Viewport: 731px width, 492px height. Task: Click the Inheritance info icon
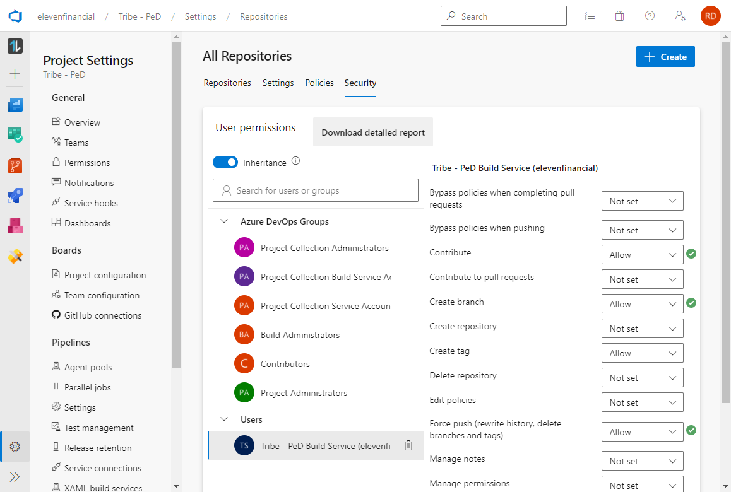[295, 161]
